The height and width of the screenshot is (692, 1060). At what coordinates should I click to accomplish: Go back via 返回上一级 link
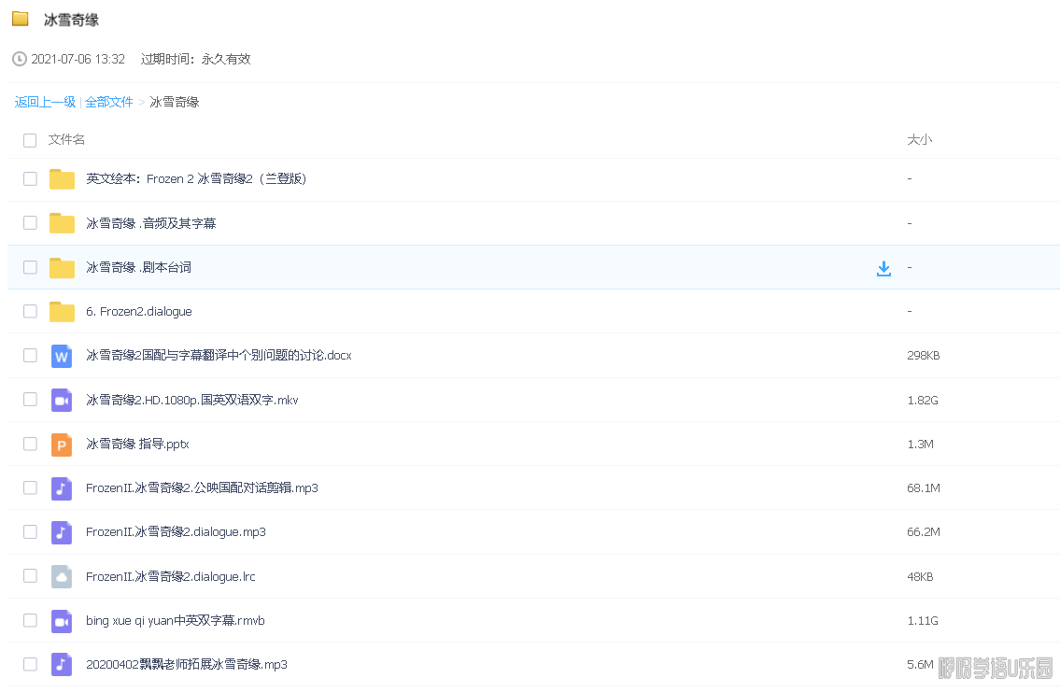pos(45,102)
